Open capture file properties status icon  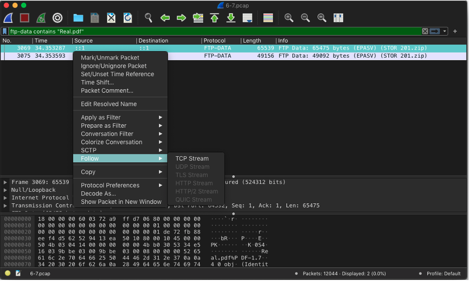(18, 273)
